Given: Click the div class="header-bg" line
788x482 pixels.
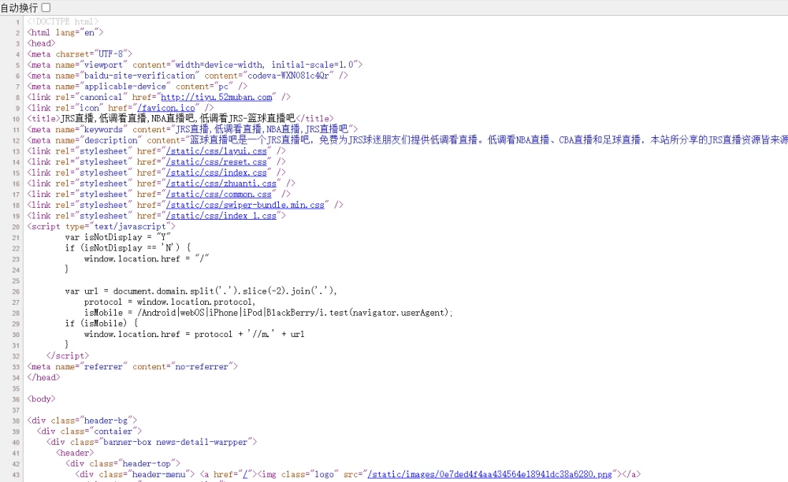Looking at the screenshot, I should tap(83, 421).
